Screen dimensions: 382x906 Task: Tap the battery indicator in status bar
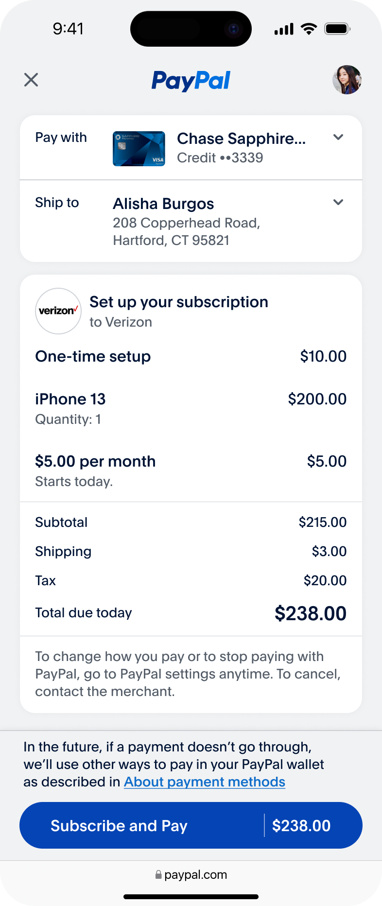(337, 29)
